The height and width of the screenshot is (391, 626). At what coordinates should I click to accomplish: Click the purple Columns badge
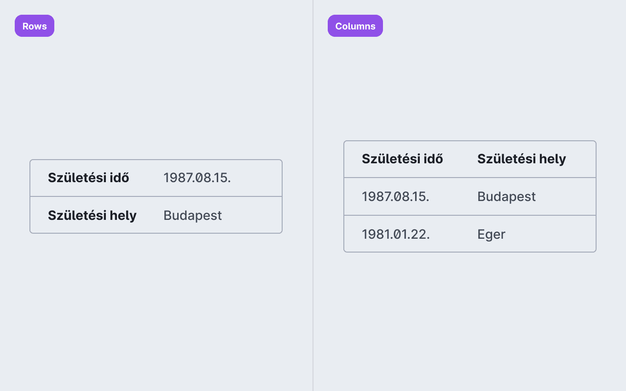click(x=355, y=26)
